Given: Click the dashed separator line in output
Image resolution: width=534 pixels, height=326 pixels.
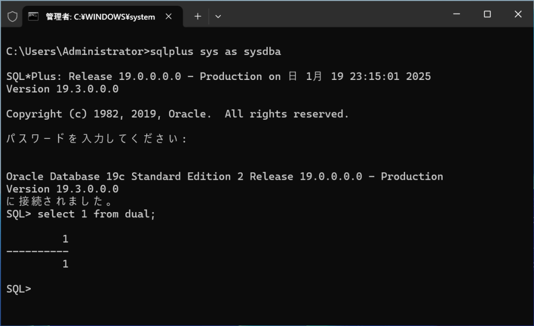Looking at the screenshot, I should click(38, 252).
